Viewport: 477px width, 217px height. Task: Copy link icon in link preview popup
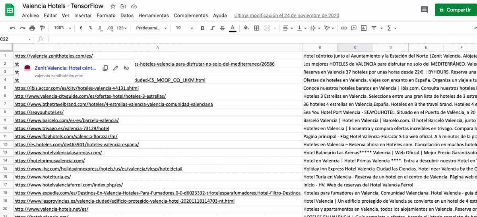click(105, 68)
